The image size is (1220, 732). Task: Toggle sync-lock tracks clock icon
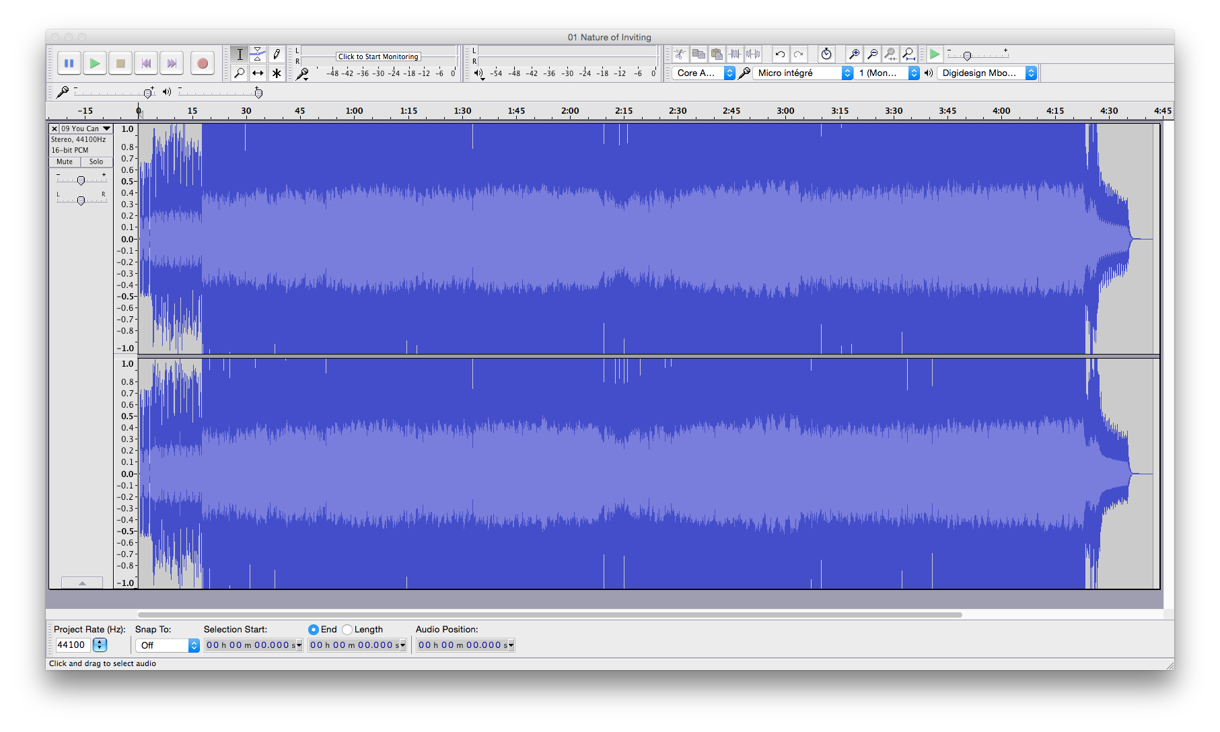click(x=826, y=54)
